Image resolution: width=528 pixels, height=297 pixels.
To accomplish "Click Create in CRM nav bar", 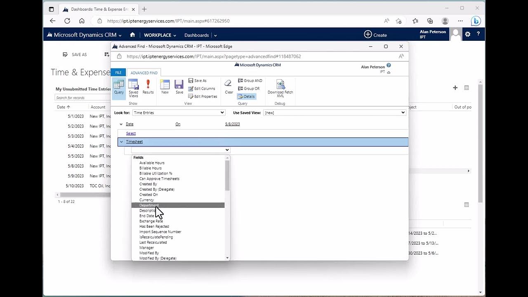I will 375,35.
